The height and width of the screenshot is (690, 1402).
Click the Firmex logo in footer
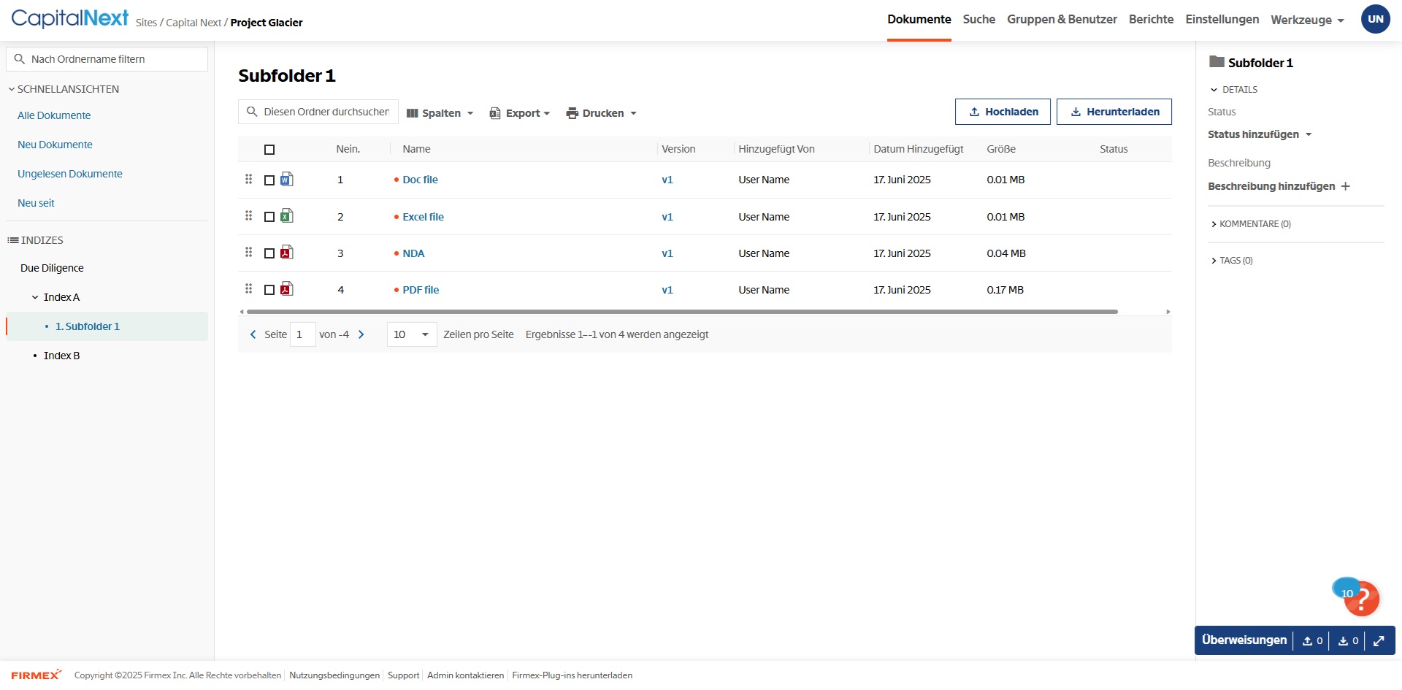(36, 675)
